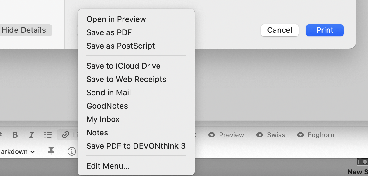Insert a bullet list

click(x=48, y=135)
